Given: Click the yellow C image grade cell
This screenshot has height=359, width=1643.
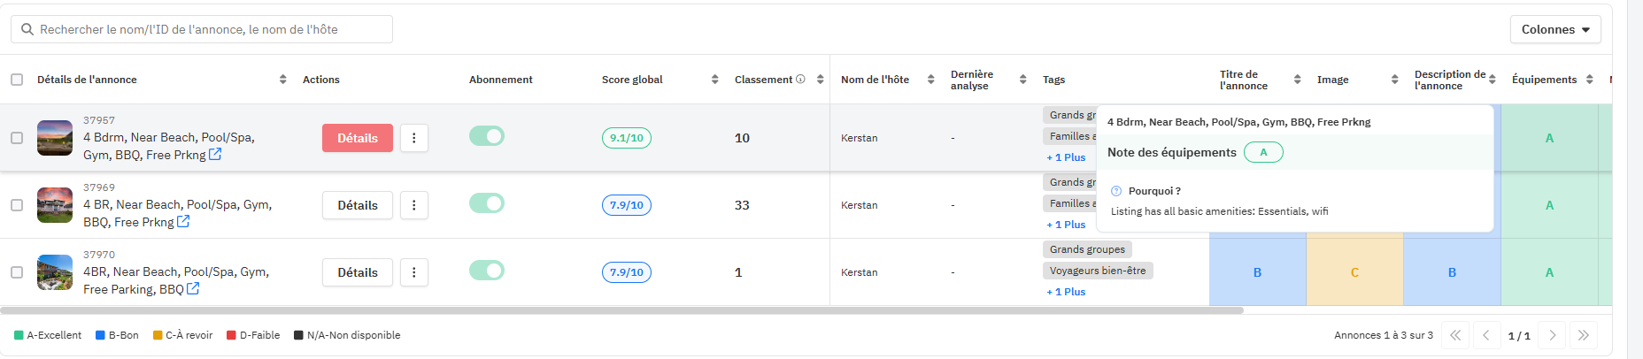Looking at the screenshot, I should click(1354, 272).
